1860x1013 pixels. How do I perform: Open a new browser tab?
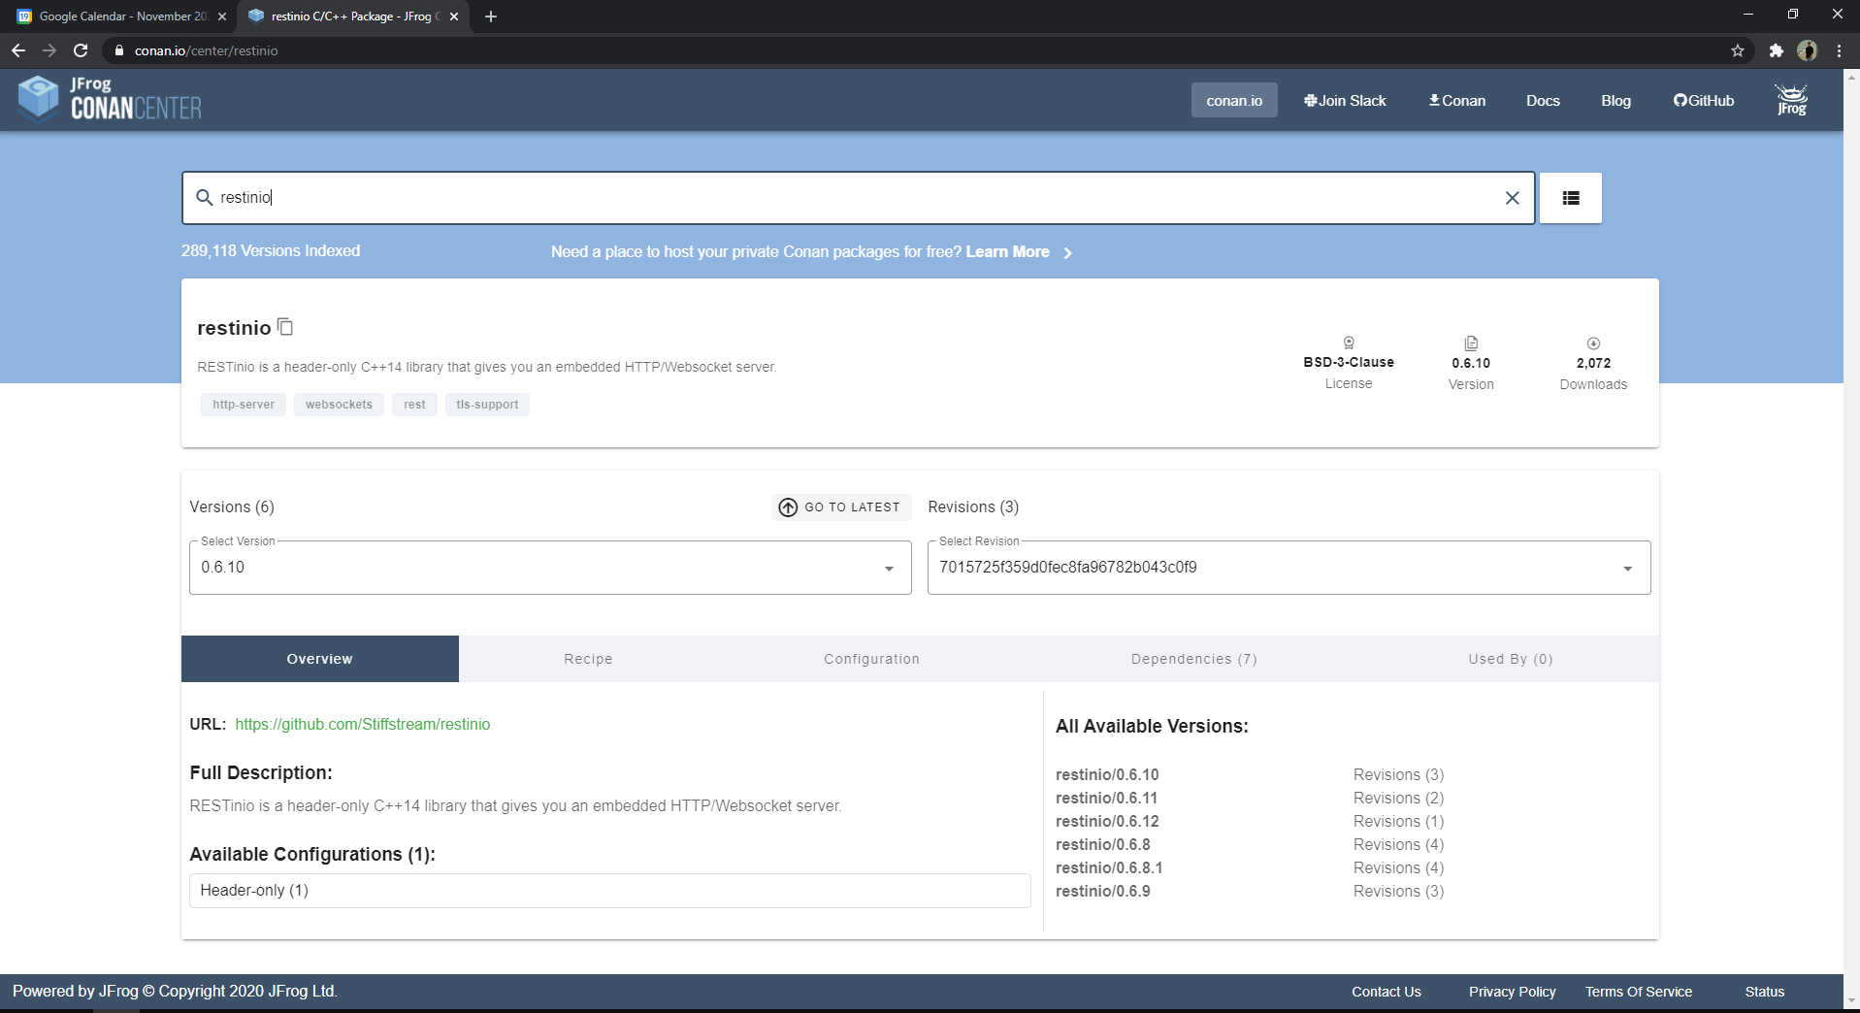coord(491,16)
